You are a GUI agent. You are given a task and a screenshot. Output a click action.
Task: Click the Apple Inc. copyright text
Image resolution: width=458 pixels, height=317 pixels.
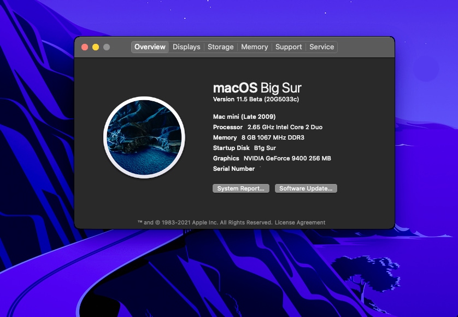pos(205,222)
